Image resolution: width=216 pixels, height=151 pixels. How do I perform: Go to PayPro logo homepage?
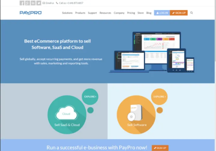[x=31, y=13]
